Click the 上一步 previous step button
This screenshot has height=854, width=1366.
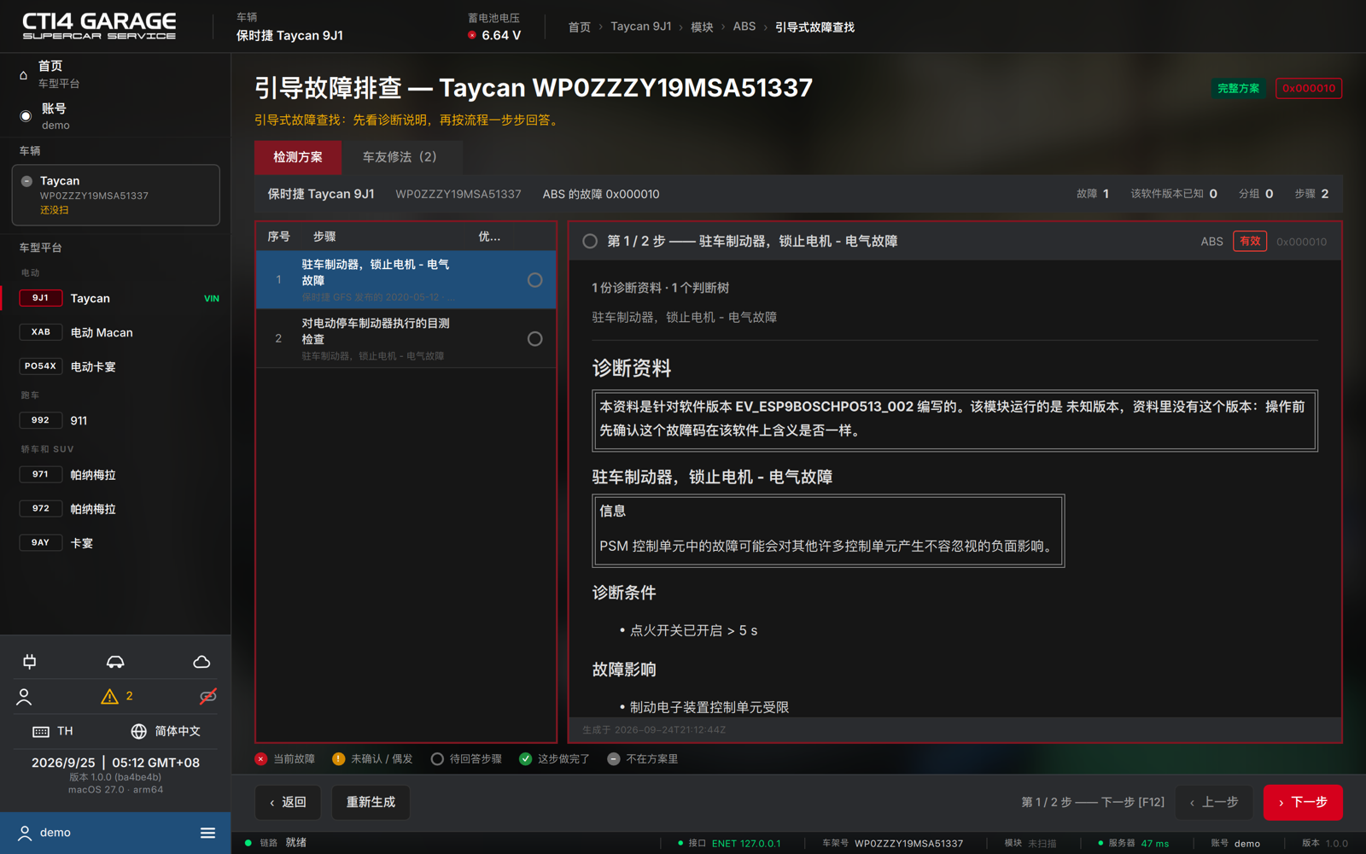pos(1213,803)
